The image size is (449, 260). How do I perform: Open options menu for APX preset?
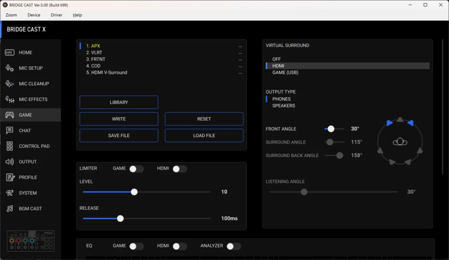(240, 46)
